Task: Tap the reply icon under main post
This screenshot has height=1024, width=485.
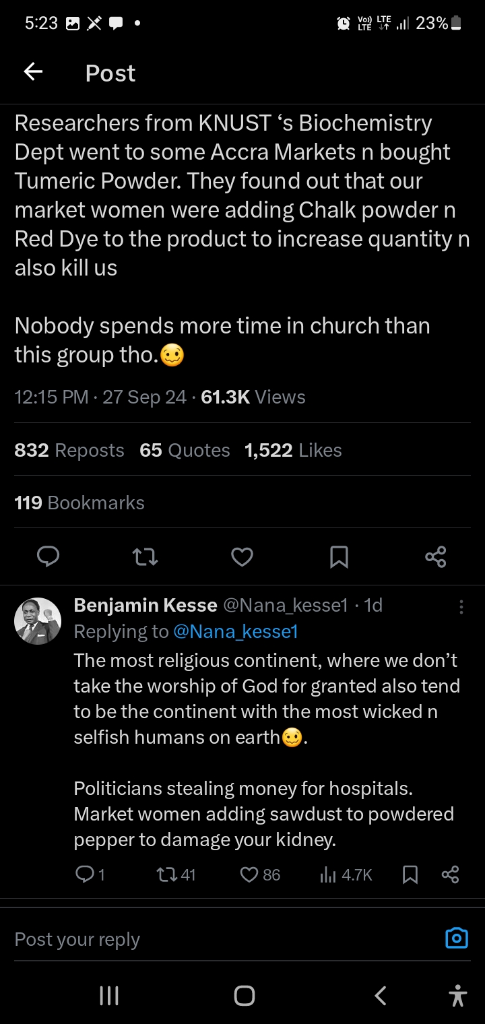Action: tap(48, 556)
